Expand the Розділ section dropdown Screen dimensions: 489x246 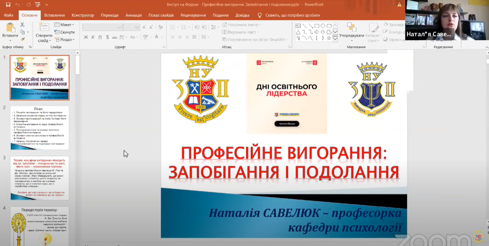pos(65,39)
